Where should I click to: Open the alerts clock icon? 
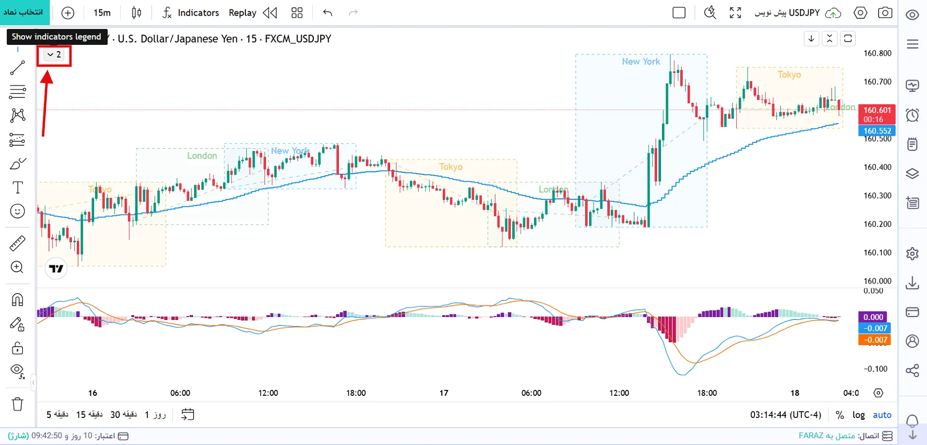(x=912, y=115)
